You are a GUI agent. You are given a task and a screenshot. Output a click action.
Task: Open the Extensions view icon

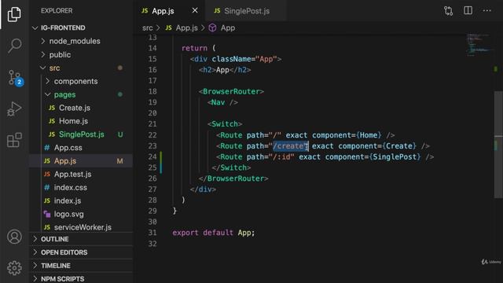(14, 140)
